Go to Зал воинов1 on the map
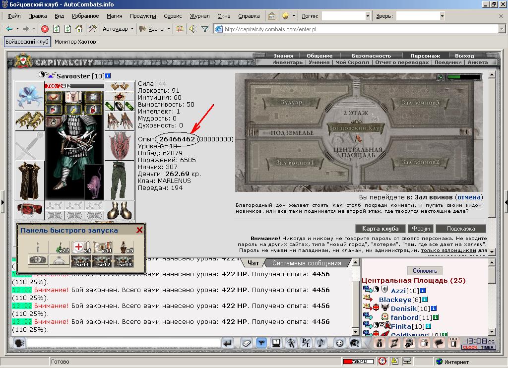Image resolution: width=508 pixels, height=368 pixels. click(x=295, y=163)
